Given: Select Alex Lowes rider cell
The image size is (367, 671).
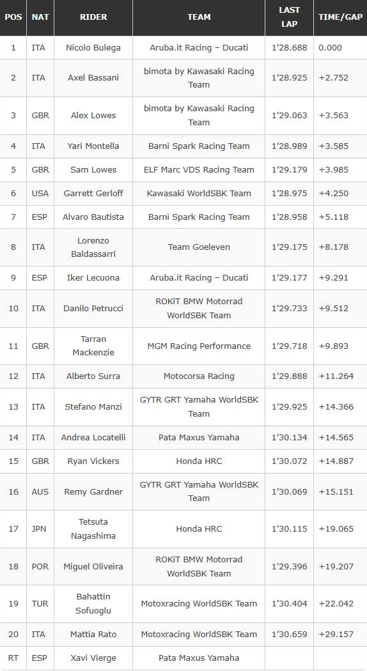Looking at the screenshot, I should 93,116.
